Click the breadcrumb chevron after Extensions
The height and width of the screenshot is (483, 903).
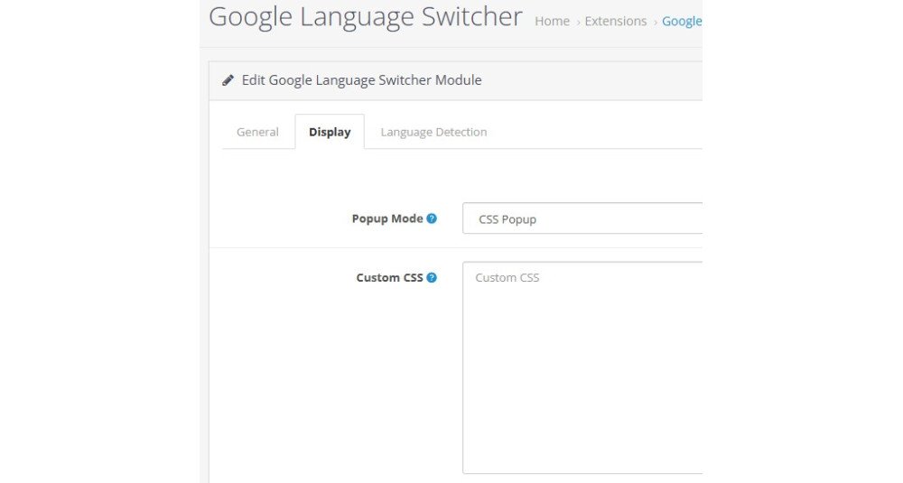point(655,22)
